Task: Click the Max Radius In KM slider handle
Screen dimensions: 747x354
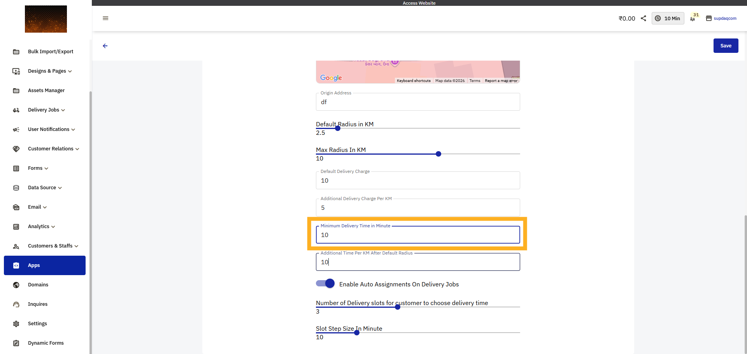Action: tap(438, 154)
